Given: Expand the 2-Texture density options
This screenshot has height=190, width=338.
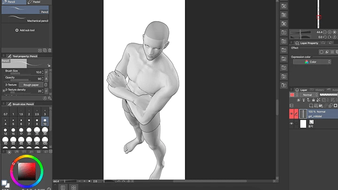Looking at the screenshot, I should (4, 90).
